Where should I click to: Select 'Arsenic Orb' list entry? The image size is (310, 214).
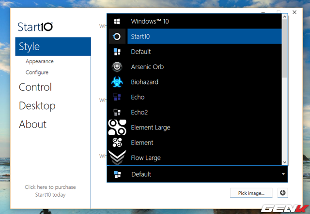(147, 67)
